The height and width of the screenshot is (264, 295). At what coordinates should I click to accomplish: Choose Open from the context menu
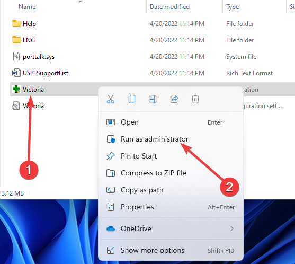(x=171, y=122)
